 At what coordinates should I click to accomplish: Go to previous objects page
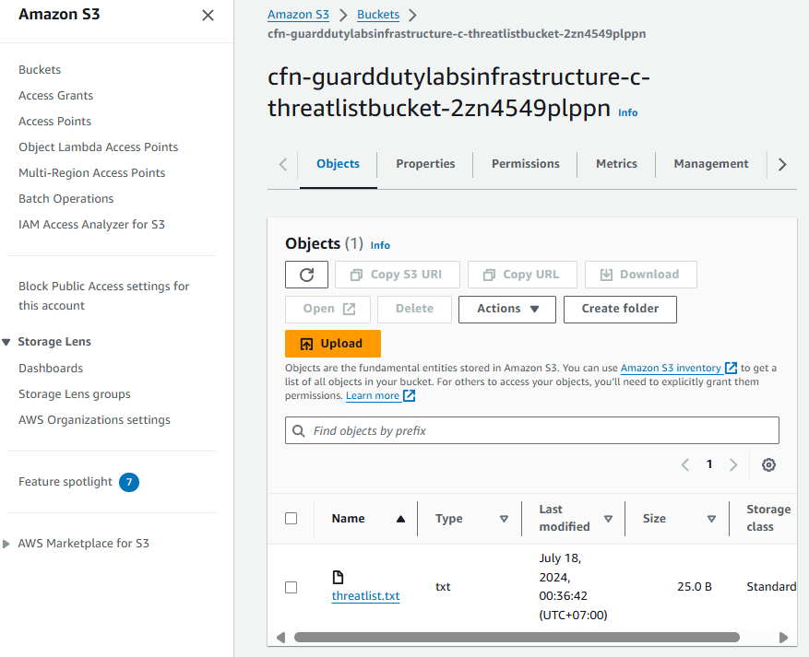pos(685,464)
